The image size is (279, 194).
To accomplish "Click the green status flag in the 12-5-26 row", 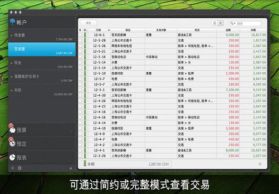I will (x=85, y=46).
